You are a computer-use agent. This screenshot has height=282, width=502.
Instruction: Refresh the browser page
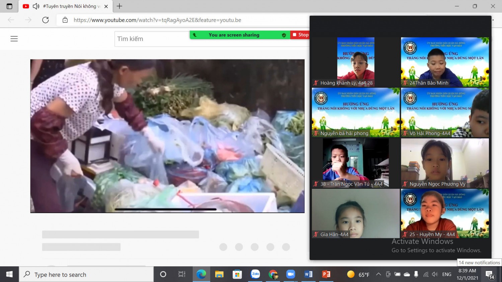point(46,20)
